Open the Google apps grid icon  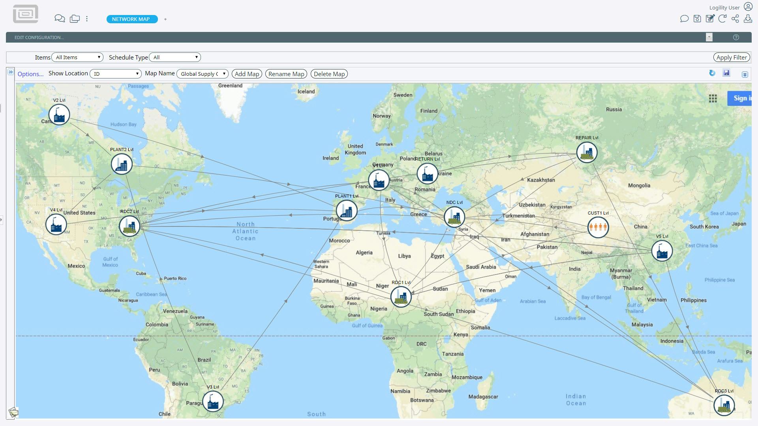coord(713,99)
